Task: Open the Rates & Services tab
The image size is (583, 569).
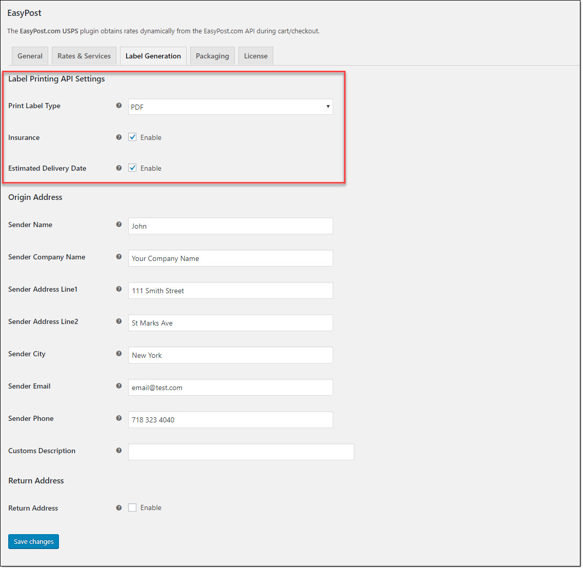Action: point(84,56)
